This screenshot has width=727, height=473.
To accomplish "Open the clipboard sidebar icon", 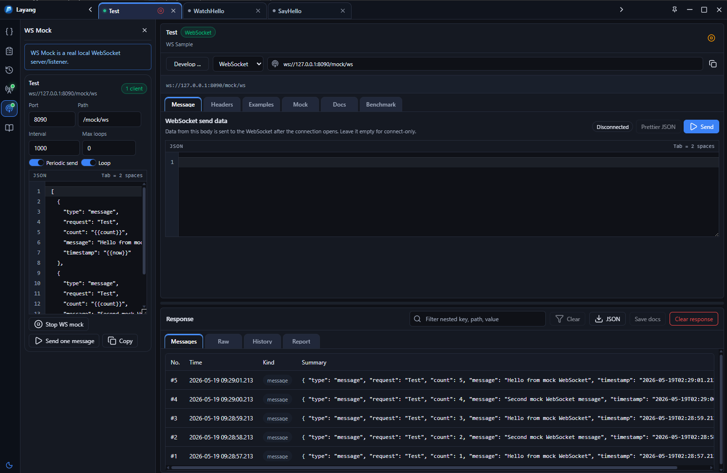I will click(9, 51).
